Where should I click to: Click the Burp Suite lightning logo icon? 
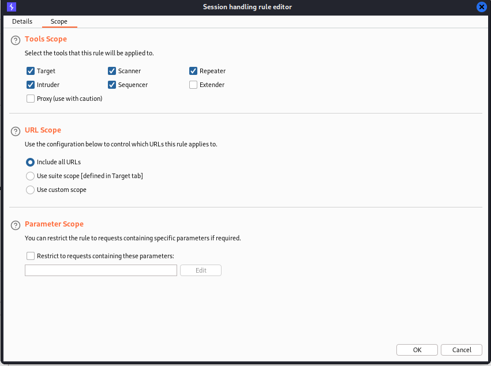[x=12, y=7]
